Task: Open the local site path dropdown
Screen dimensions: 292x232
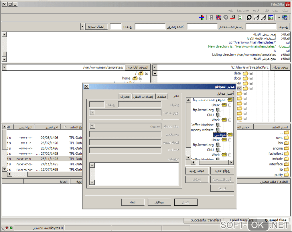Action: click(x=155, y=67)
